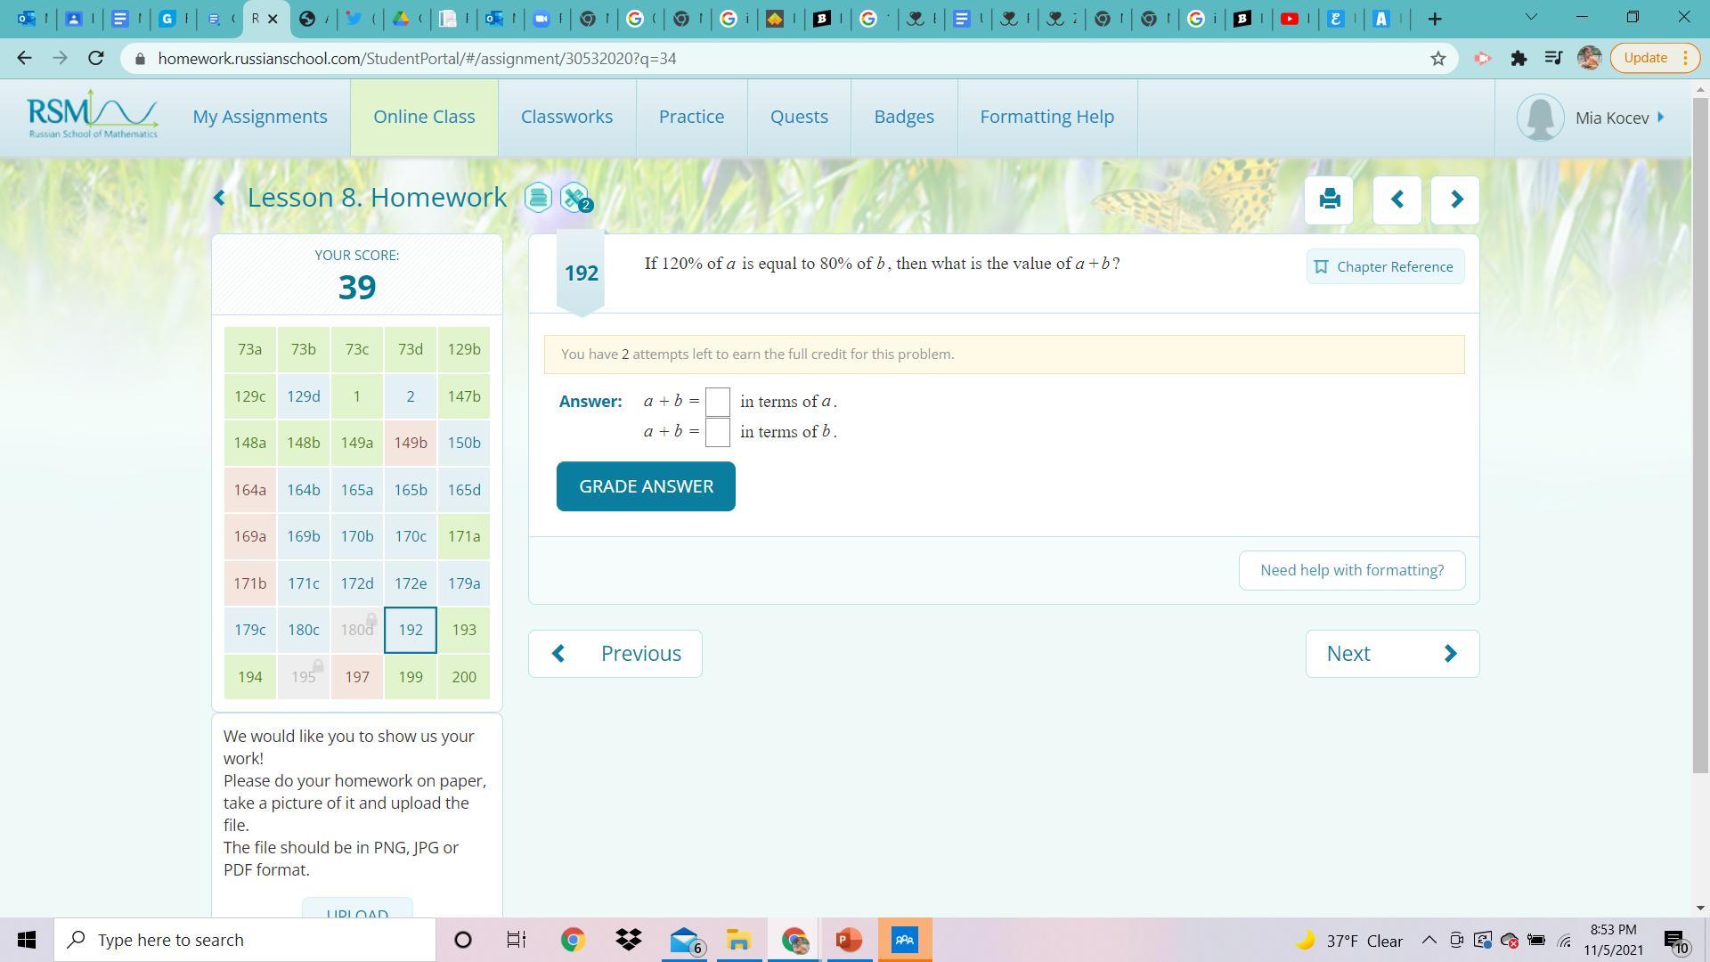
Task: Open the browser tab search dropdown arrow
Action: [x=1531, y=17]
